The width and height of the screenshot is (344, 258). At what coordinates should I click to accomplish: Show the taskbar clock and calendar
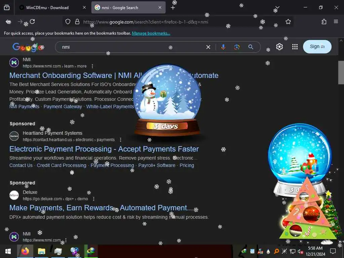(x=315, y=251)
